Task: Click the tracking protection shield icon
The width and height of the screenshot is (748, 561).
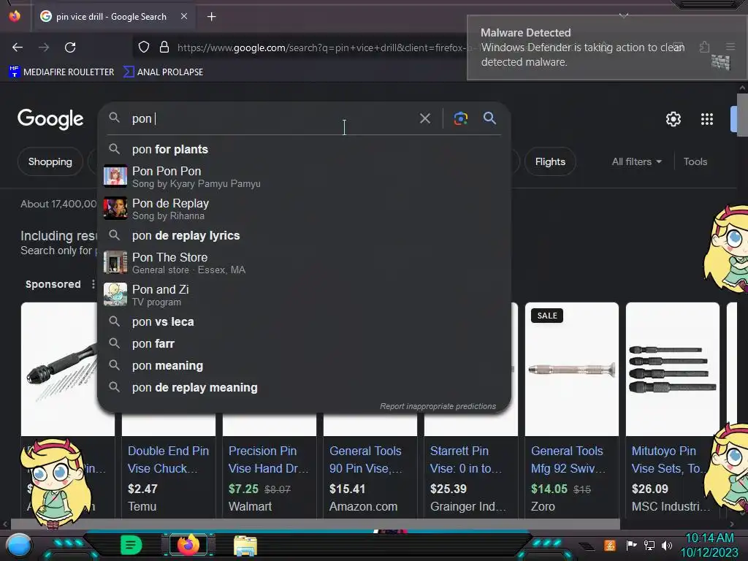Action: point(144,47)
